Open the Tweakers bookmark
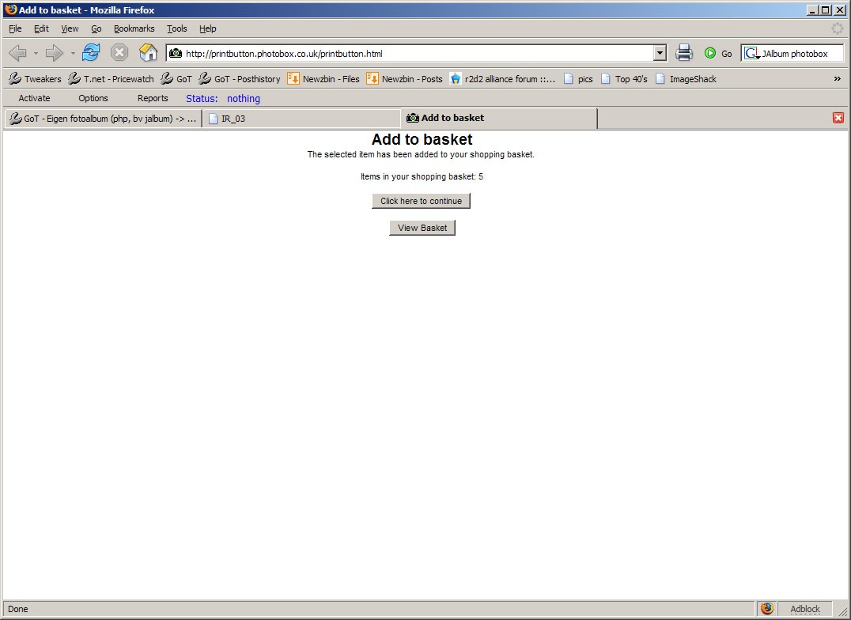851x620 pixels. click(x=35, y=79)
